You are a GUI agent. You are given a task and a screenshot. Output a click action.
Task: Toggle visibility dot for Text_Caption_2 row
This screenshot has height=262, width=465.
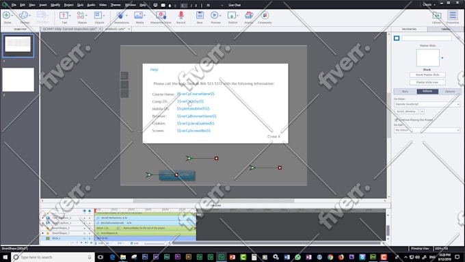click(85, 218)
